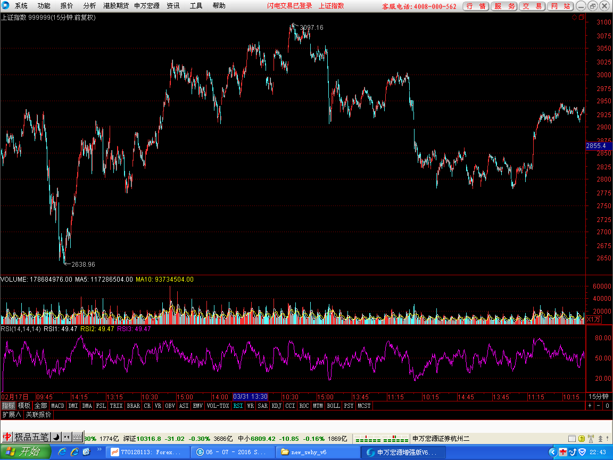Select the 全部 indicator tab

(40, 406)
